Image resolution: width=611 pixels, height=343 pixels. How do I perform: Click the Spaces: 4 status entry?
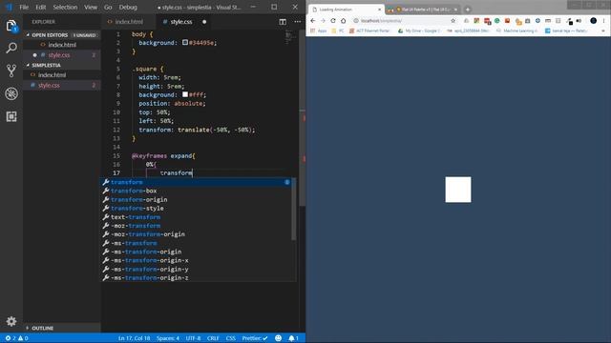pyautogui.click(x=168, y=338)
